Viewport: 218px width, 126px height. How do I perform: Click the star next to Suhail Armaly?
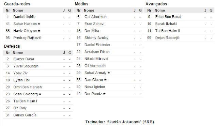(x=109, y=73)
